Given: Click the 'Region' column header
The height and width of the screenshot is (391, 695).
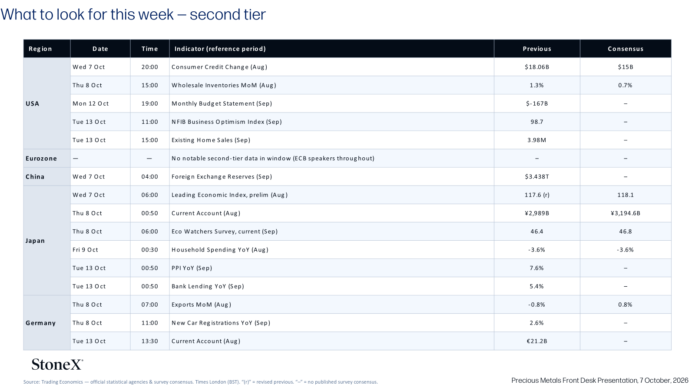Looking at the screenshot, I should [x=47, y=49].
